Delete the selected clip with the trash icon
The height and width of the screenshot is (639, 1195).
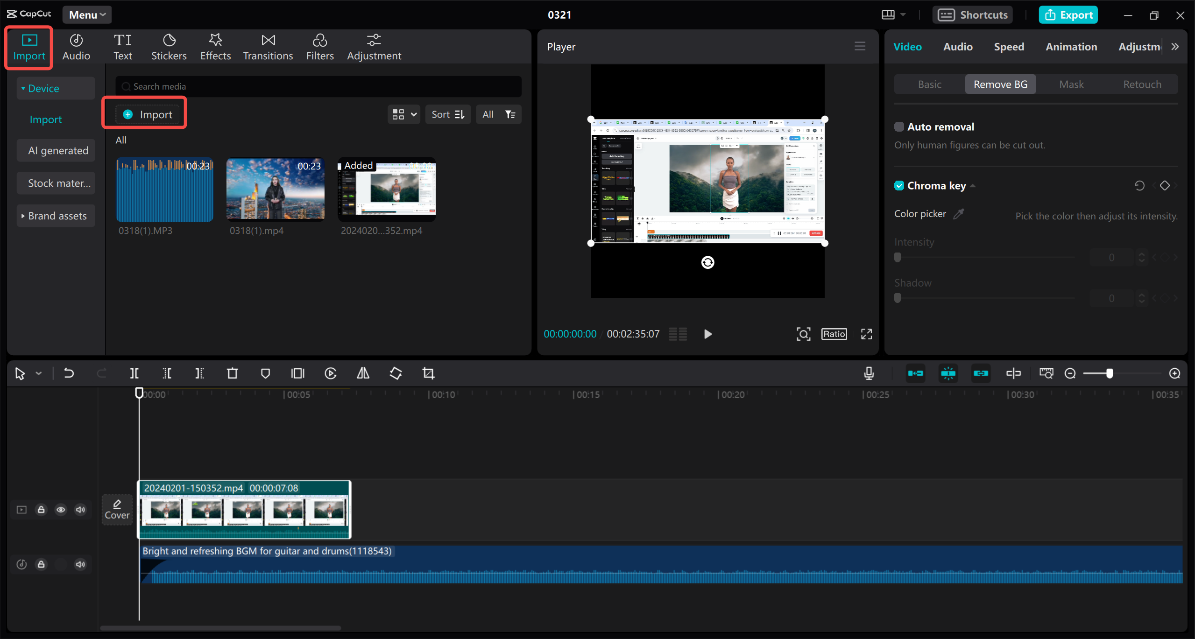click(232, 373)
